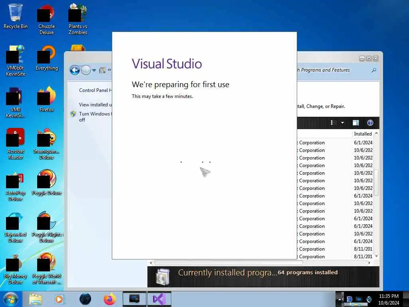Click the search magnifier in Programs and Features
This screenshot has width=409, height=307.
374,70
